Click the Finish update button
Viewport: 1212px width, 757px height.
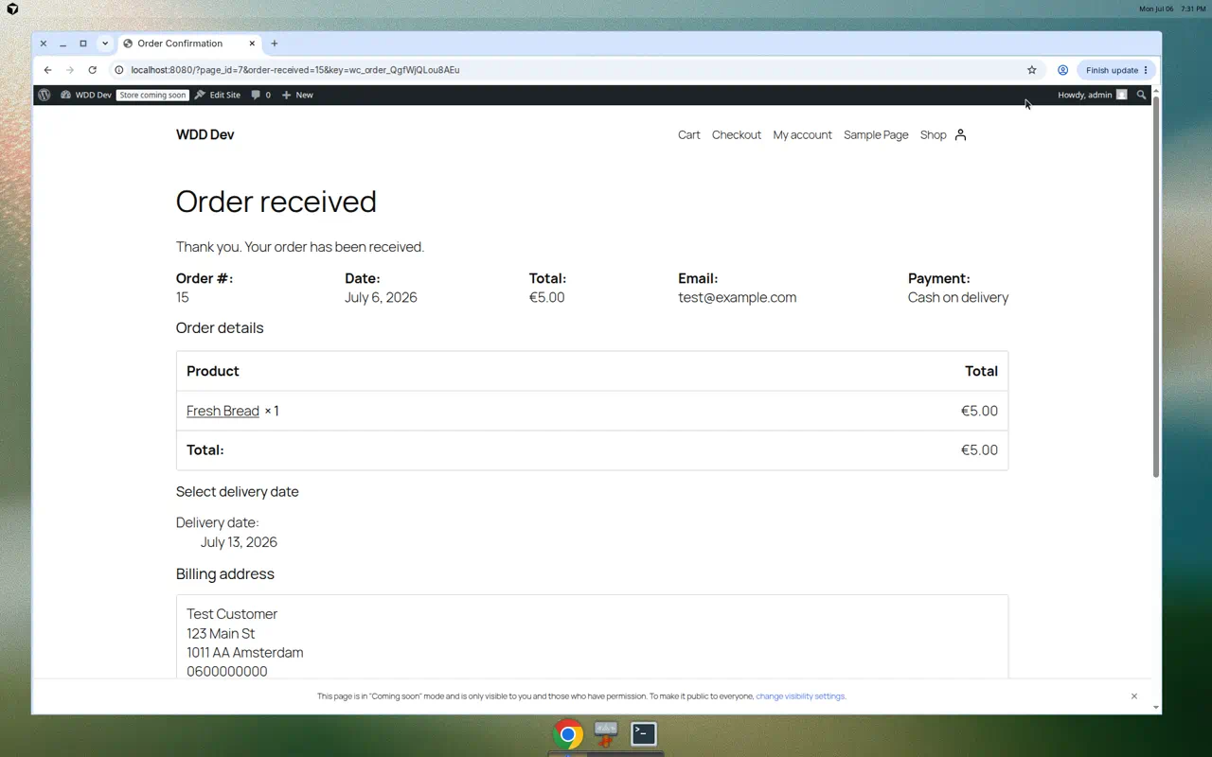1116,70
